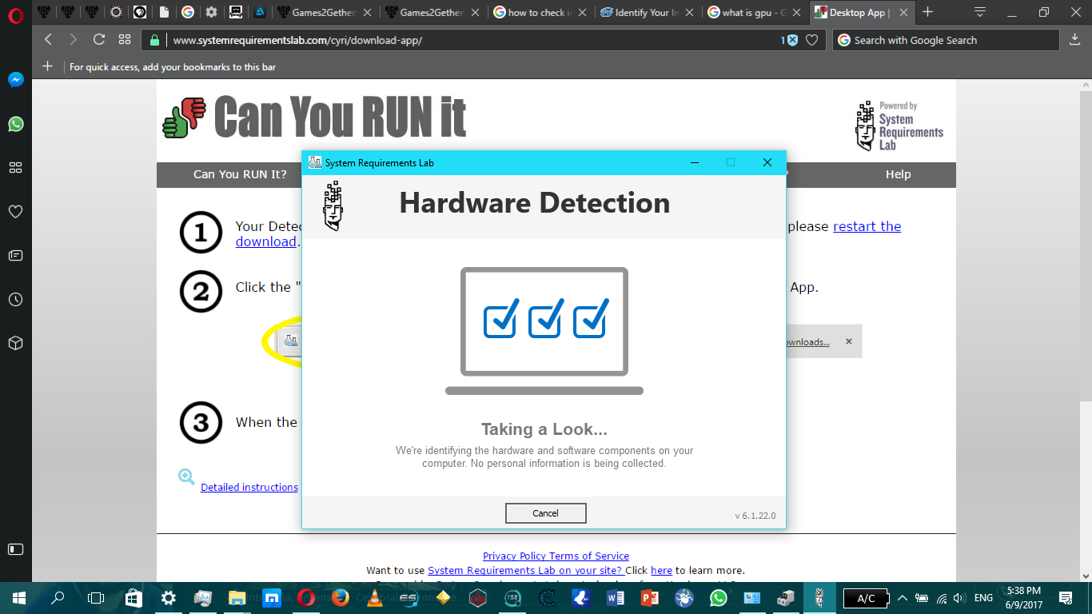Open the browser downloads button

tap(1074, 40)
